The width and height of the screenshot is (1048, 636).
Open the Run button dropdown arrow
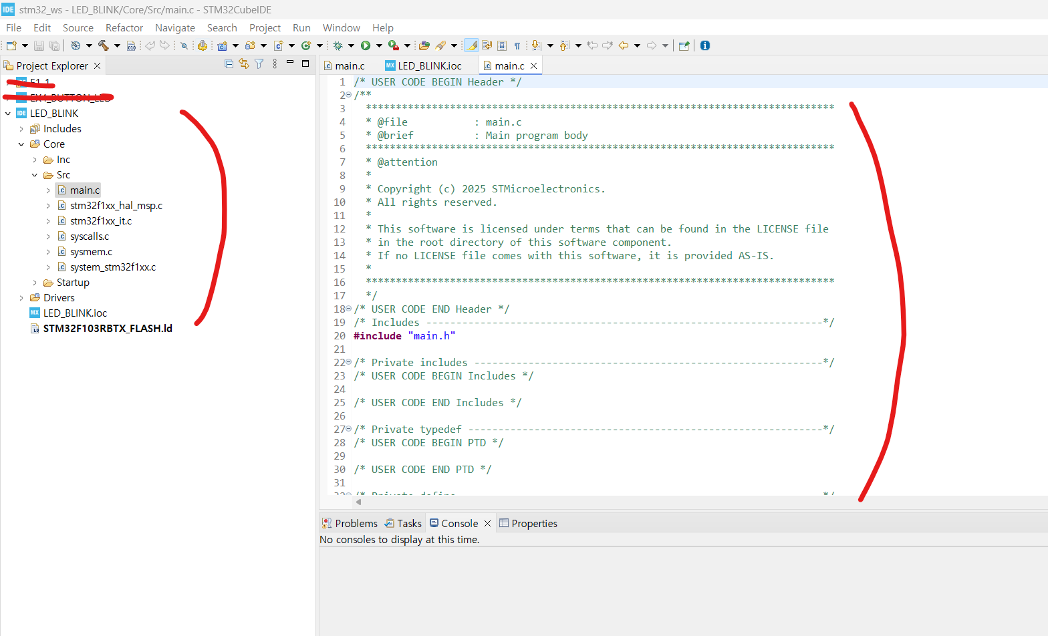pos(378,45)
